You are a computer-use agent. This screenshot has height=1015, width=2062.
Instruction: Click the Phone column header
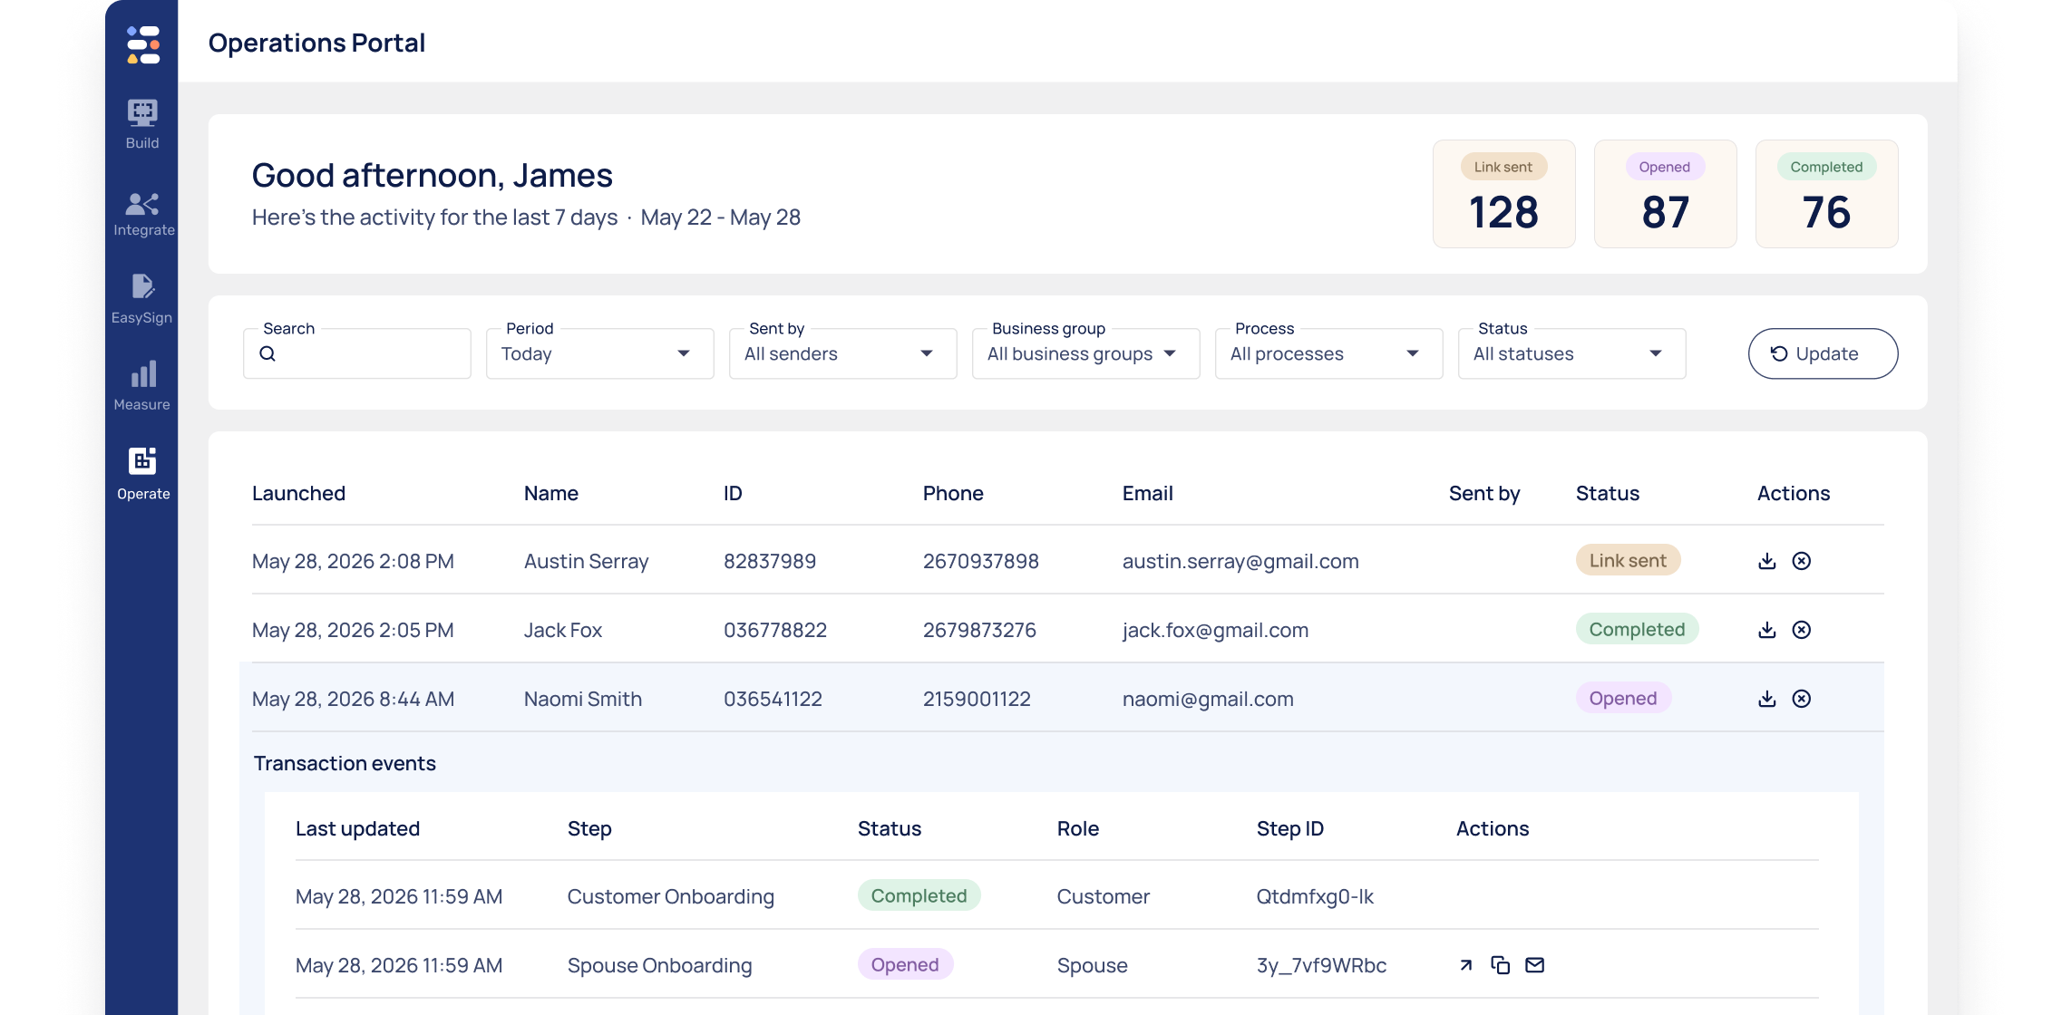pyautogui.click(x=953, y=493)
